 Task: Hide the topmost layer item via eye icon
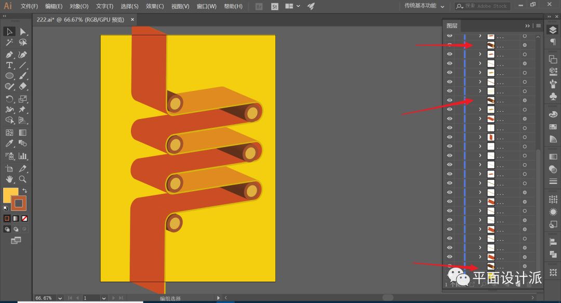pyautogui.click(x=450, y=36)
